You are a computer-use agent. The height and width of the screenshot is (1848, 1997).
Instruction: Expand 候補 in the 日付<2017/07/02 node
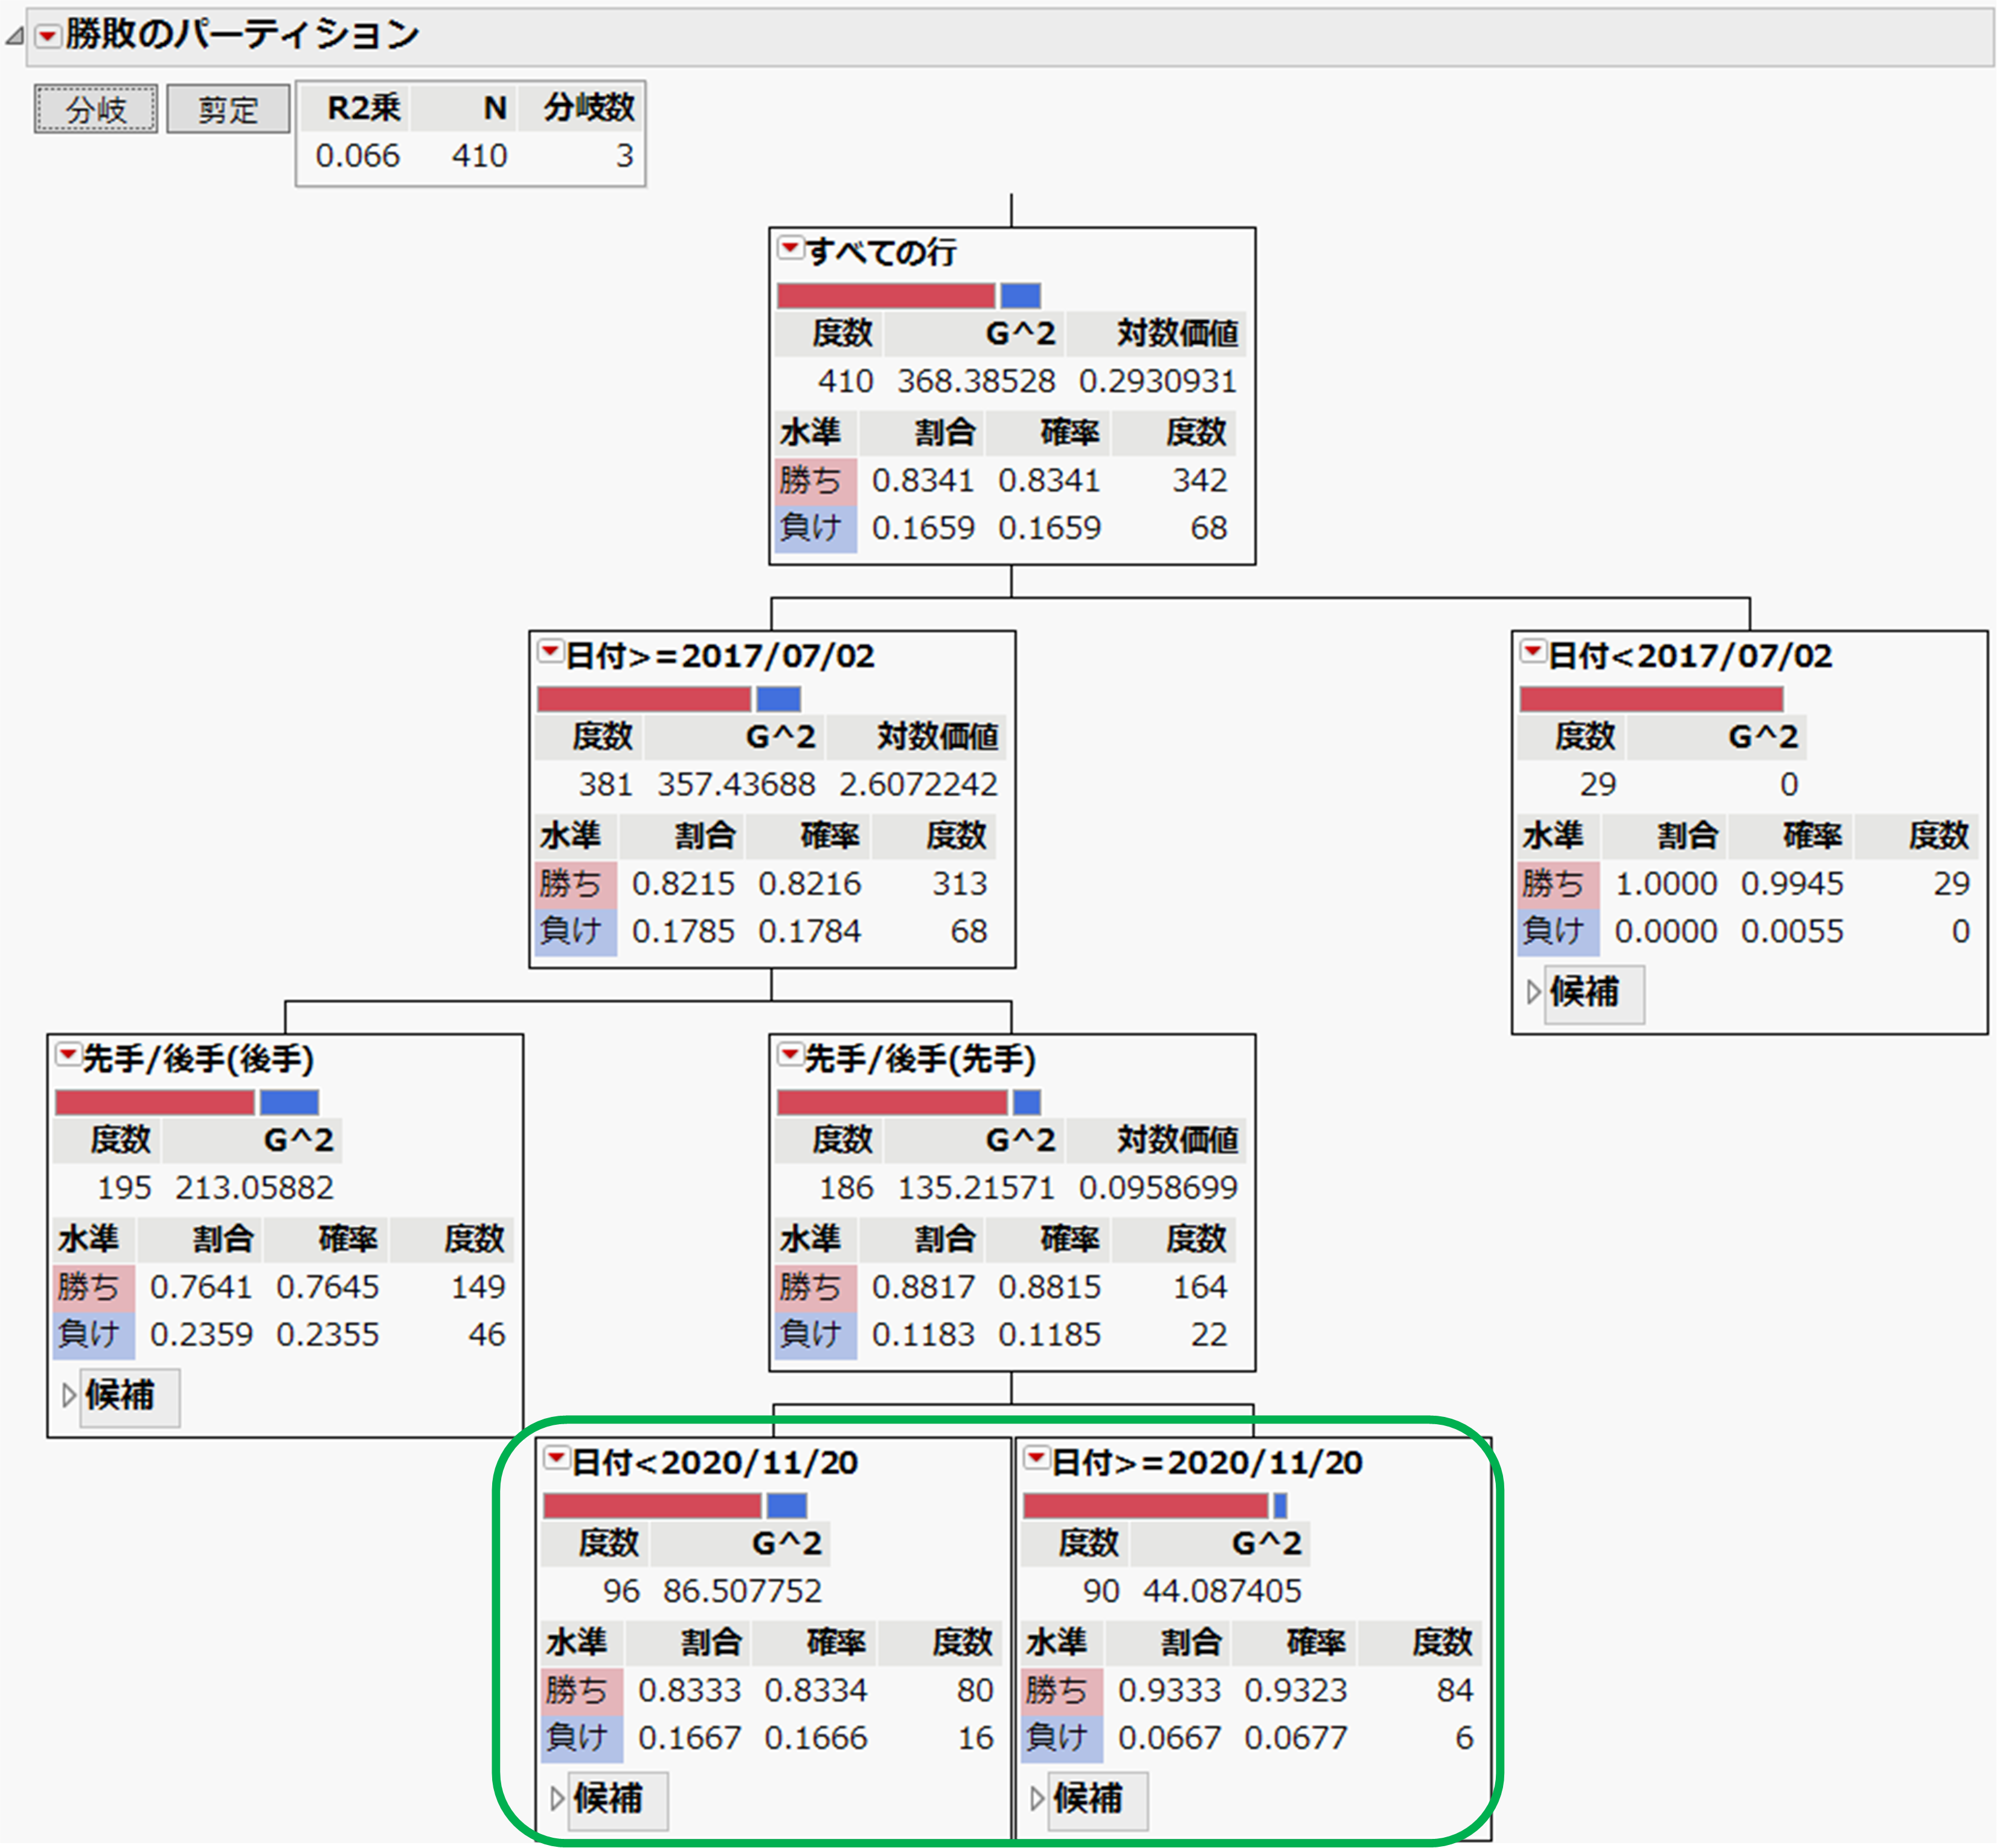pos(1533,992)
